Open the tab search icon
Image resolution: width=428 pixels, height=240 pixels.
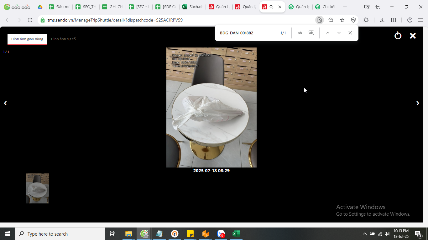point(367,7)
